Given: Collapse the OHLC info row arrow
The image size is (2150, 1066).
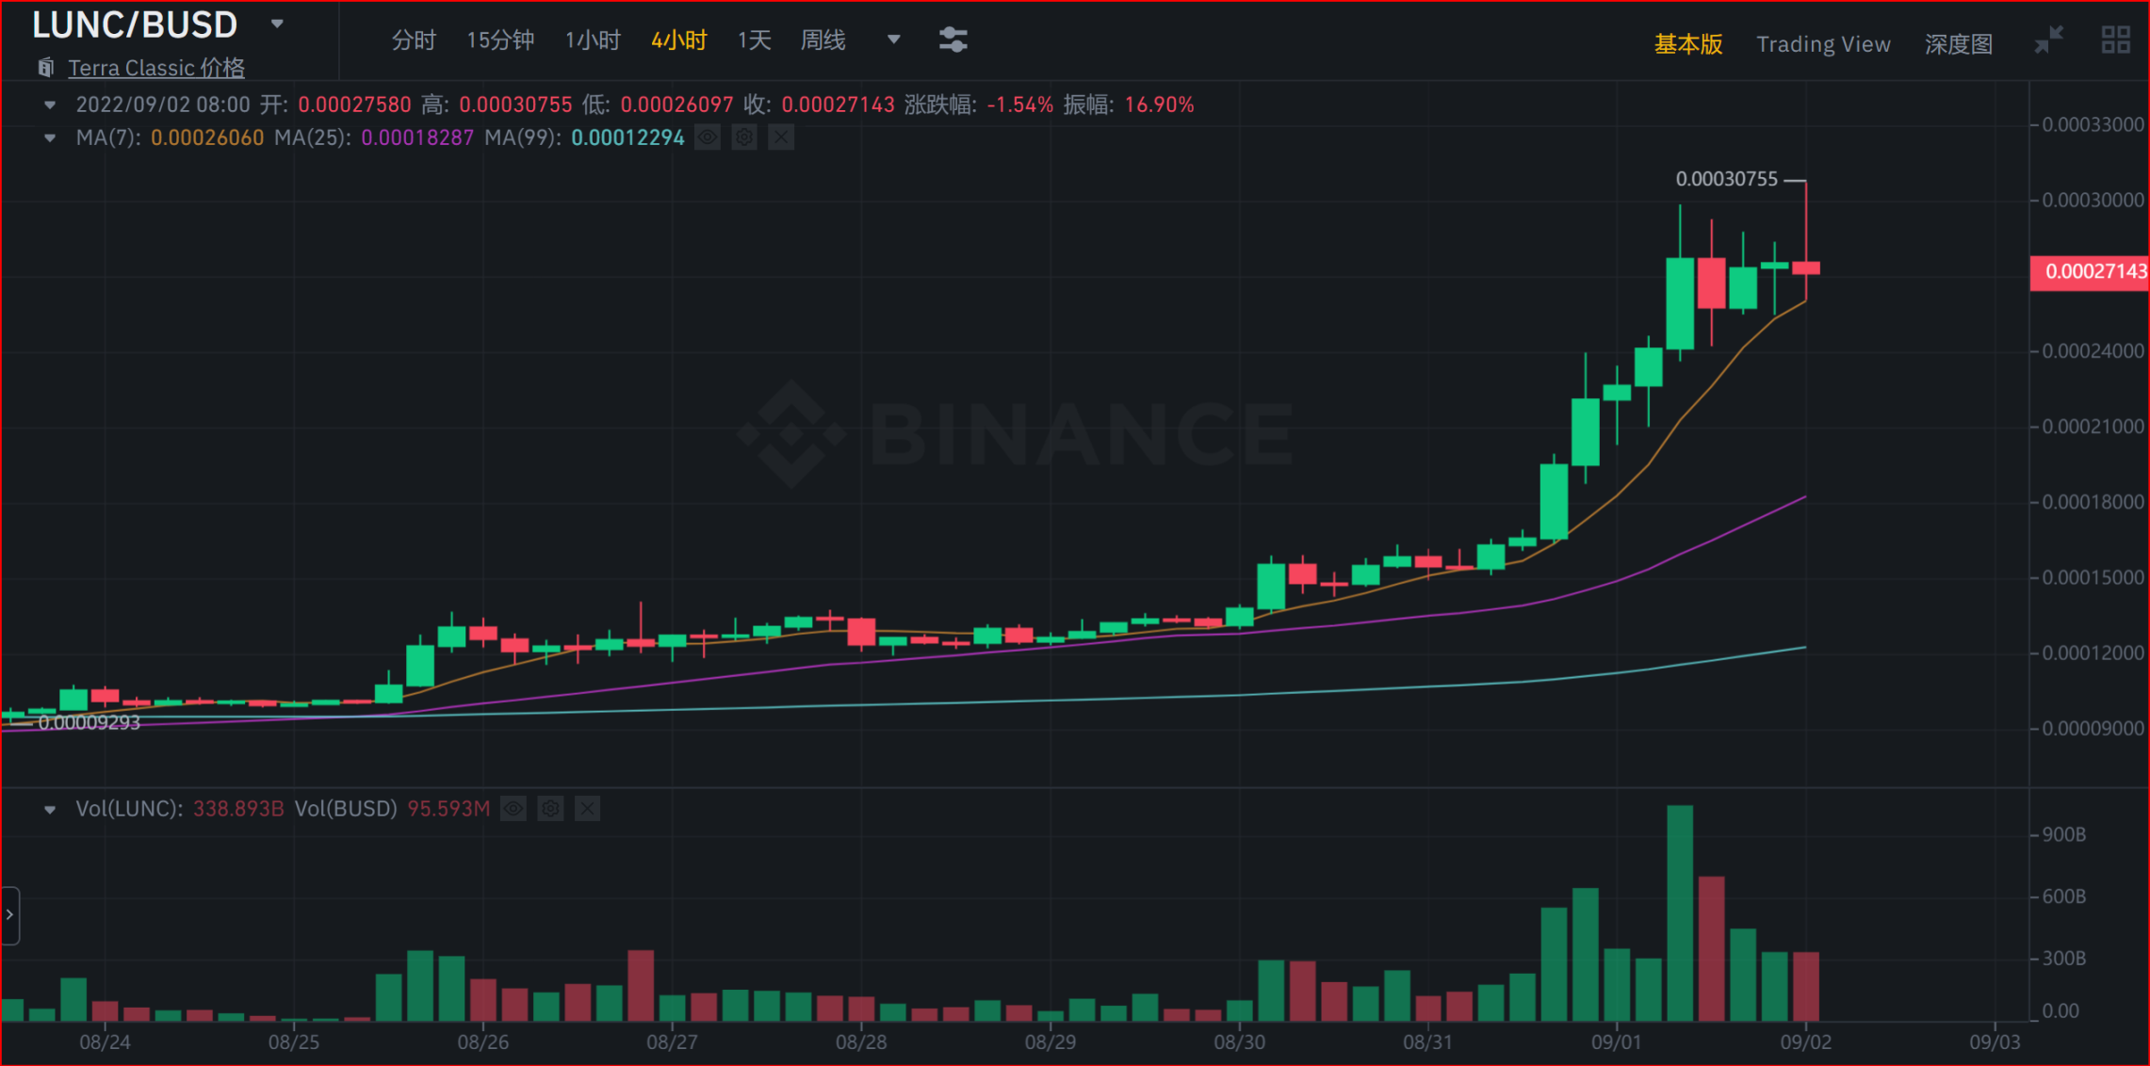Looking at the screenshot, I should click(x=50, y=105).
